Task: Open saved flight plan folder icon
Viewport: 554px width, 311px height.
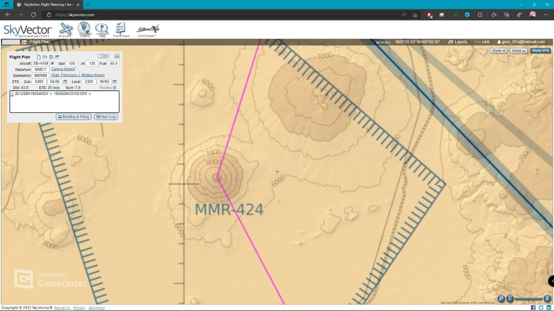Action: tap(45, 57)
